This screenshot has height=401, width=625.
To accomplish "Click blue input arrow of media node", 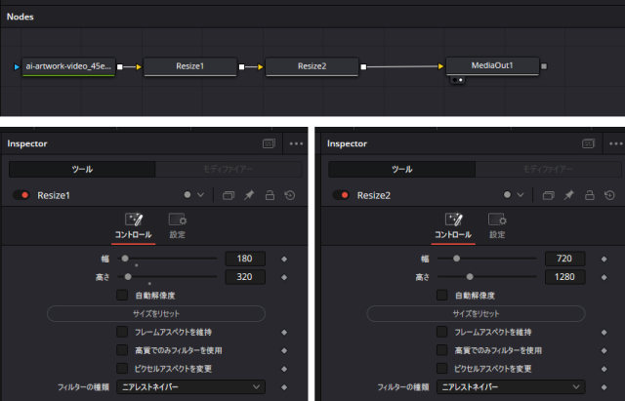I will tap(17, 67).
